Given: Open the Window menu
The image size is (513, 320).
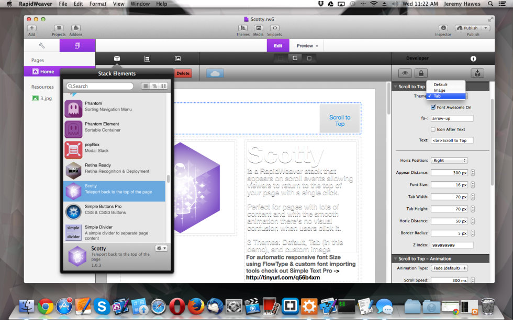Looking at the screenshot, I should pos(140,4).
